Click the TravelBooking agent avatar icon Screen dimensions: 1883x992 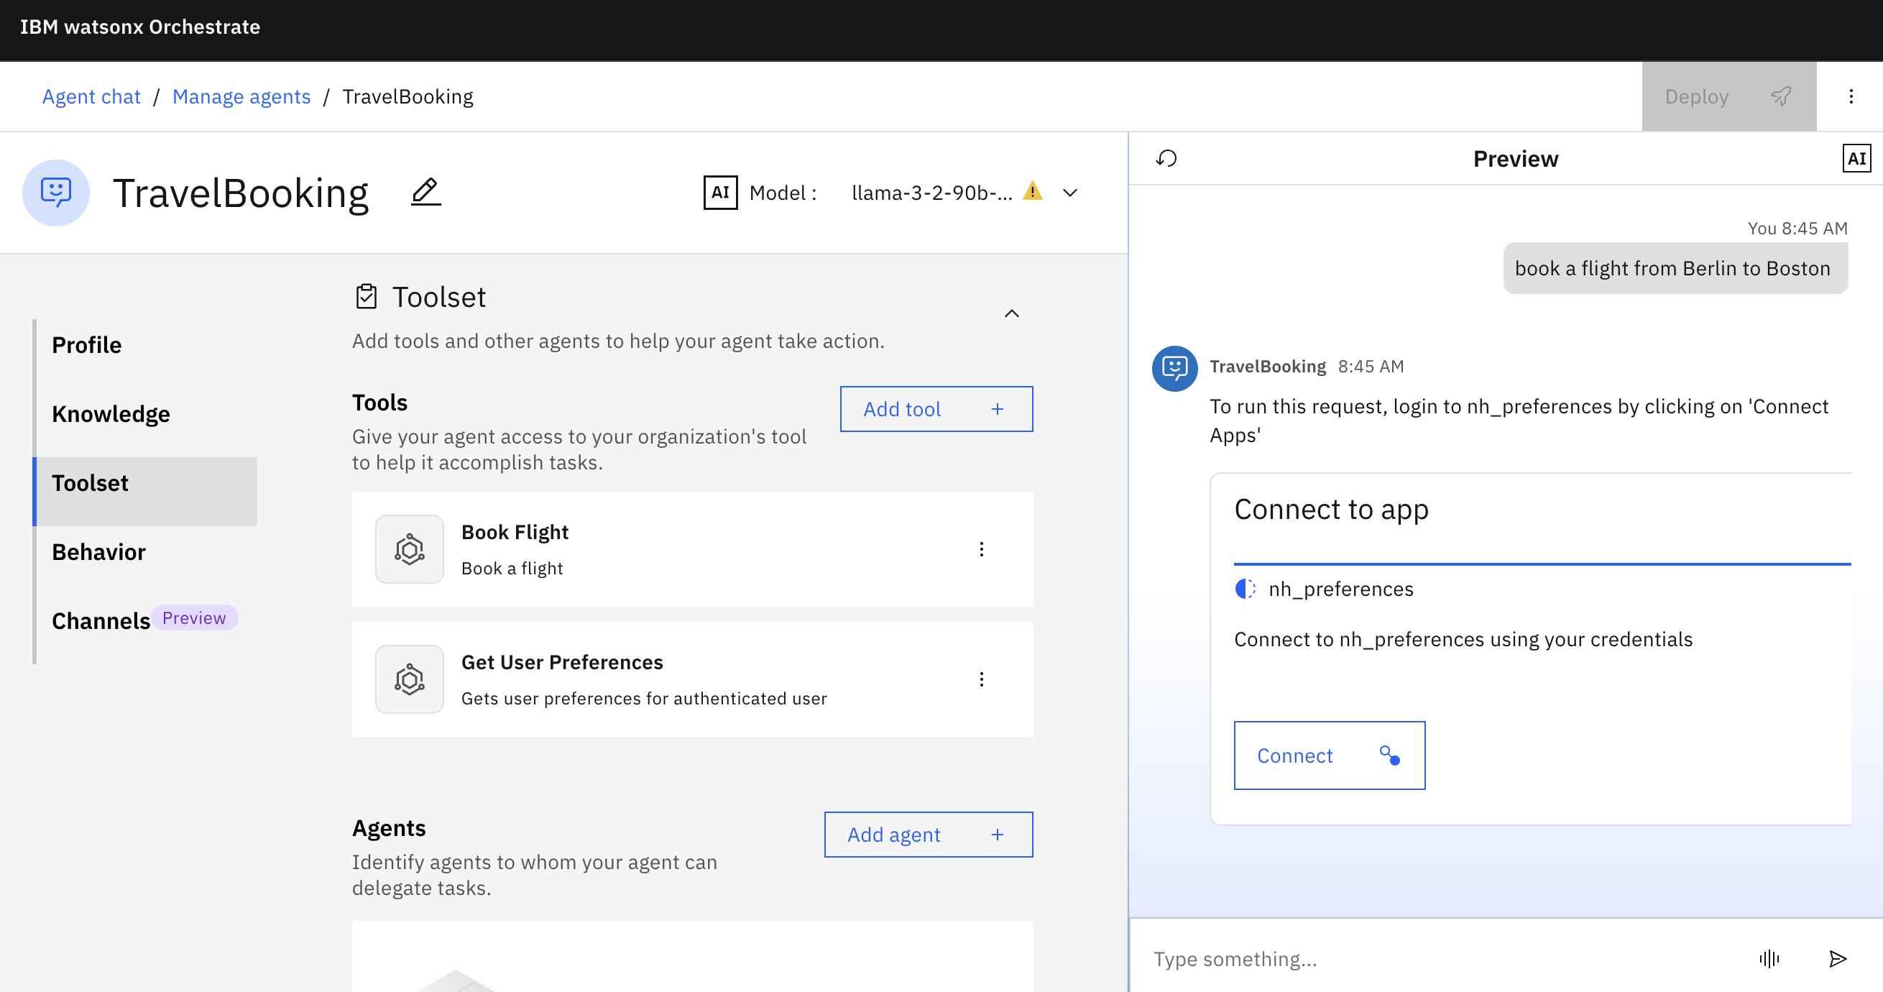[55, 192]
